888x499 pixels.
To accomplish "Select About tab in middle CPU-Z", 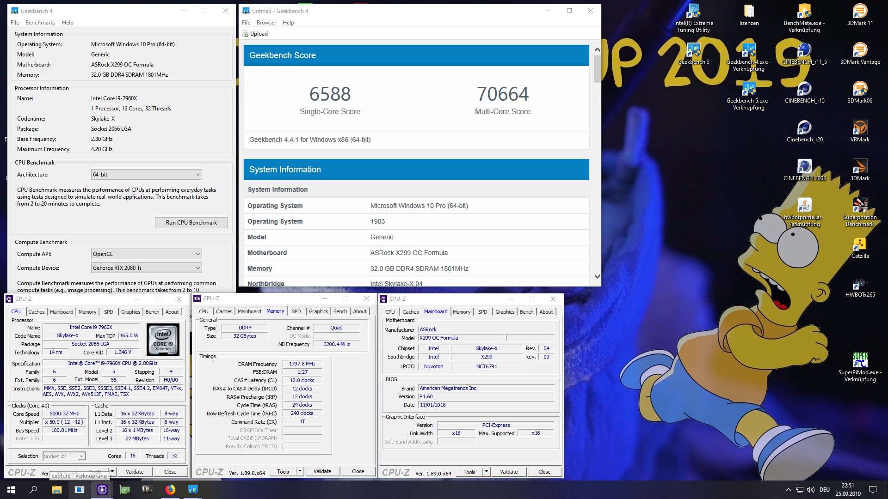I will [x=360, y=311].
